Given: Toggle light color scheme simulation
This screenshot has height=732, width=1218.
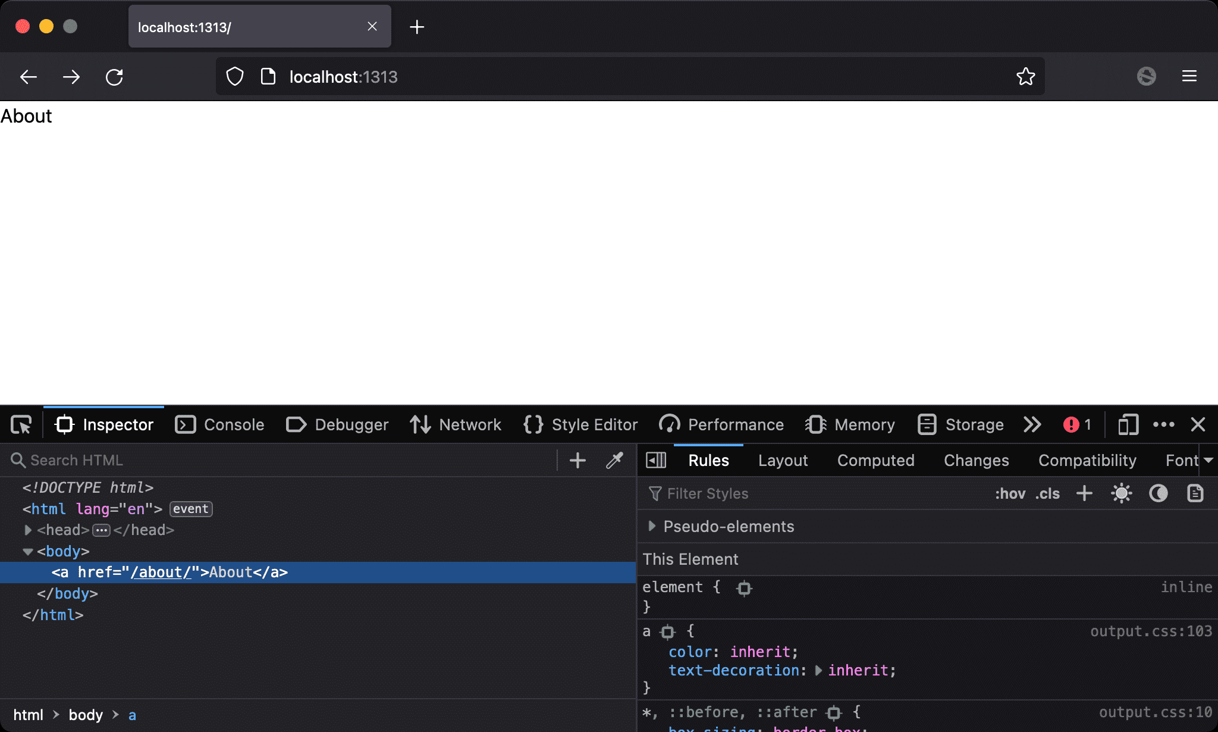Looking at the screenshot, I should (1121, 493).
